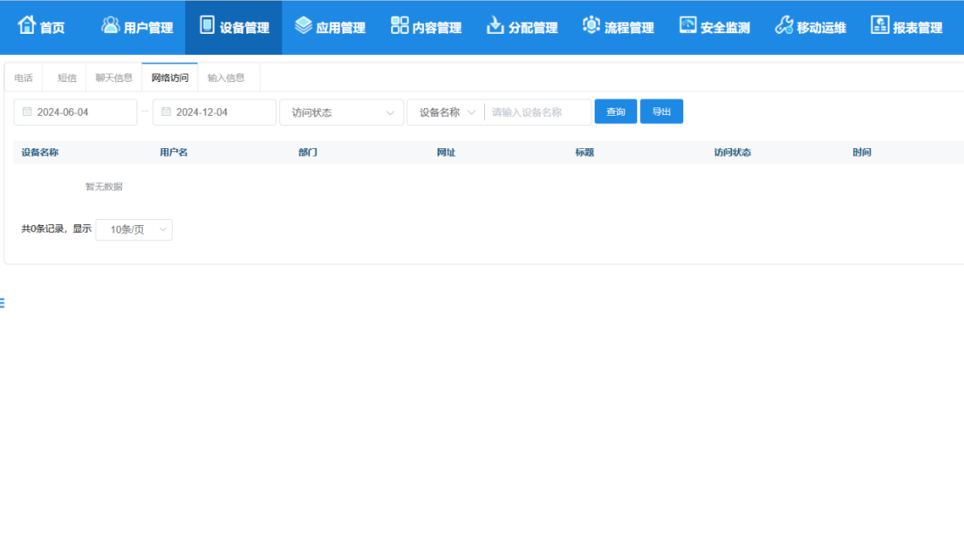Click the 内容管理 grid icon

click(x=400, y=25)
